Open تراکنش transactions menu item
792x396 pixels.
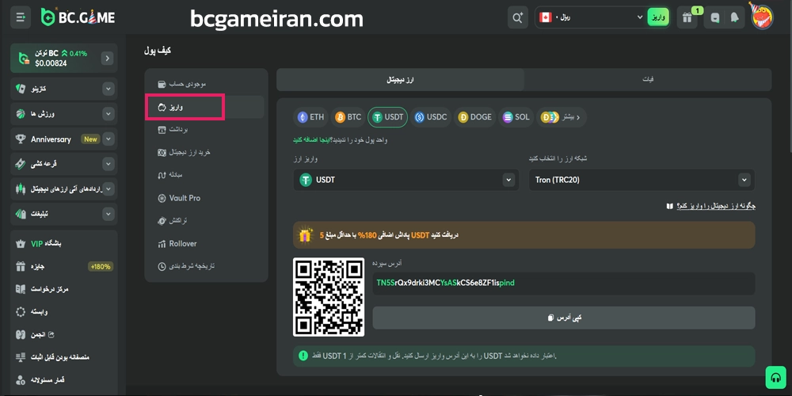pos(204,221)
